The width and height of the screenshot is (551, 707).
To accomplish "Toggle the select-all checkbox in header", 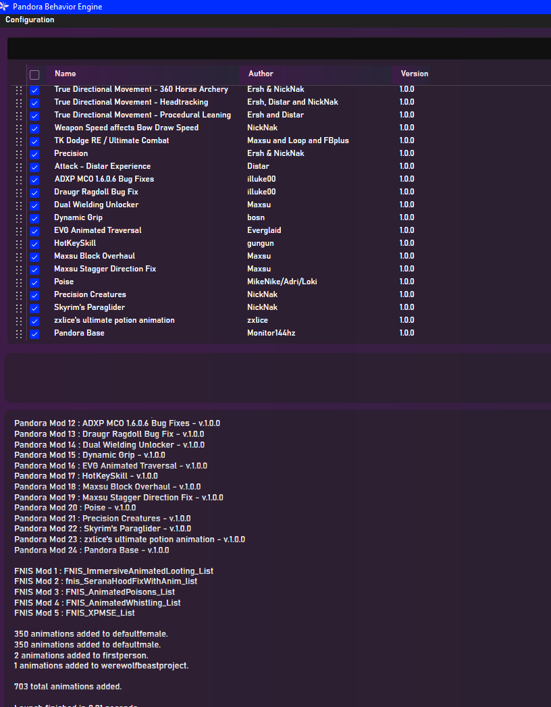I will pyautogui.click(x=34, y=75).
